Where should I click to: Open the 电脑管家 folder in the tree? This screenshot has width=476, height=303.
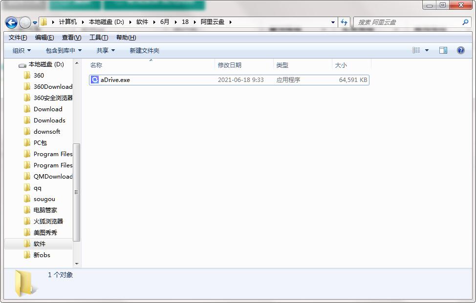click(x=45, y=210)
